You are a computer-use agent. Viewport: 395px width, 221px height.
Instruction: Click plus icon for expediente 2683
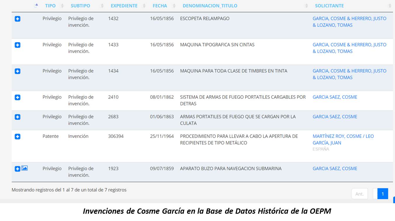click(18, 117)
